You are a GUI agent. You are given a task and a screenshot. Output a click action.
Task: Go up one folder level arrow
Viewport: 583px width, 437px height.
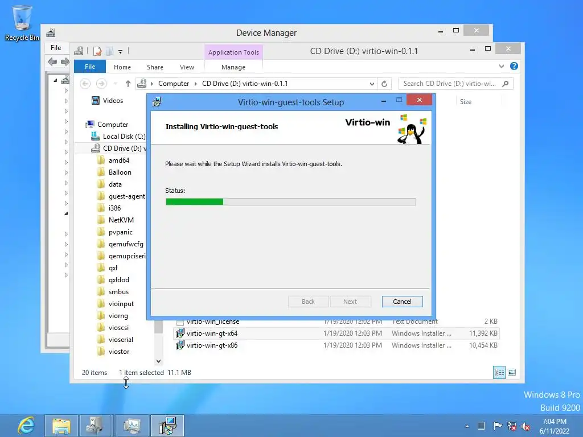(128, 84)
